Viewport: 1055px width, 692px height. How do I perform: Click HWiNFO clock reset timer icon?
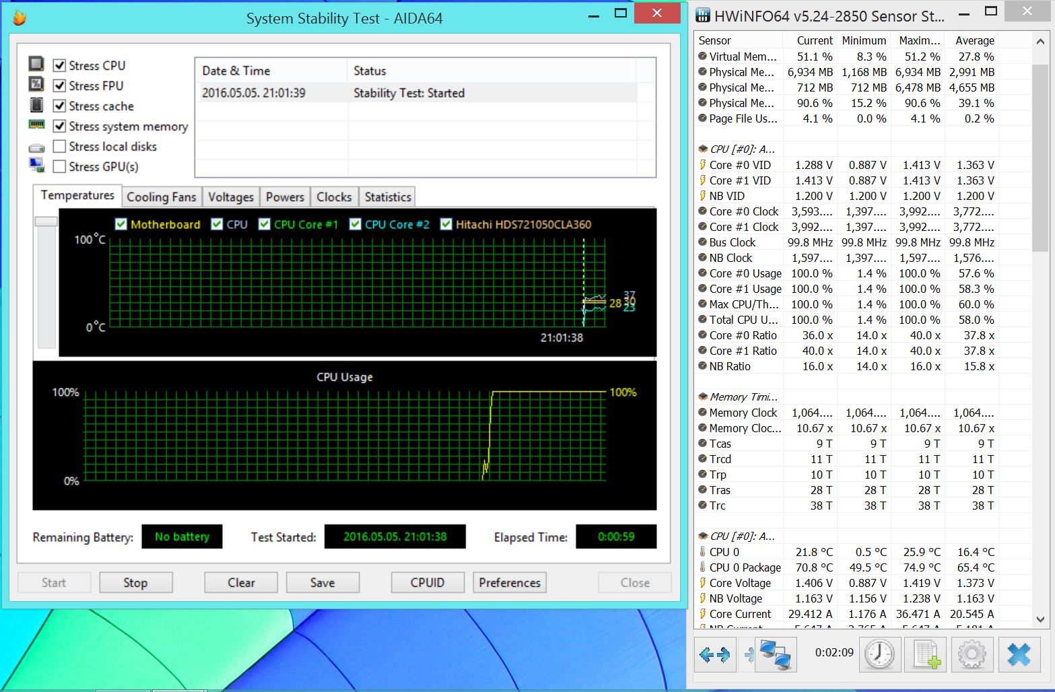point(879,654)
